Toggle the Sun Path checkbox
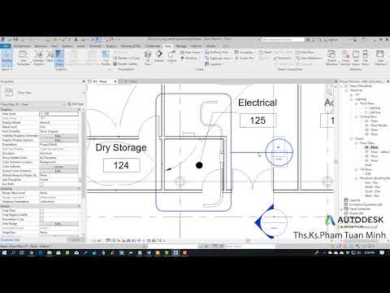390x293 pixels. pos(41,184)
